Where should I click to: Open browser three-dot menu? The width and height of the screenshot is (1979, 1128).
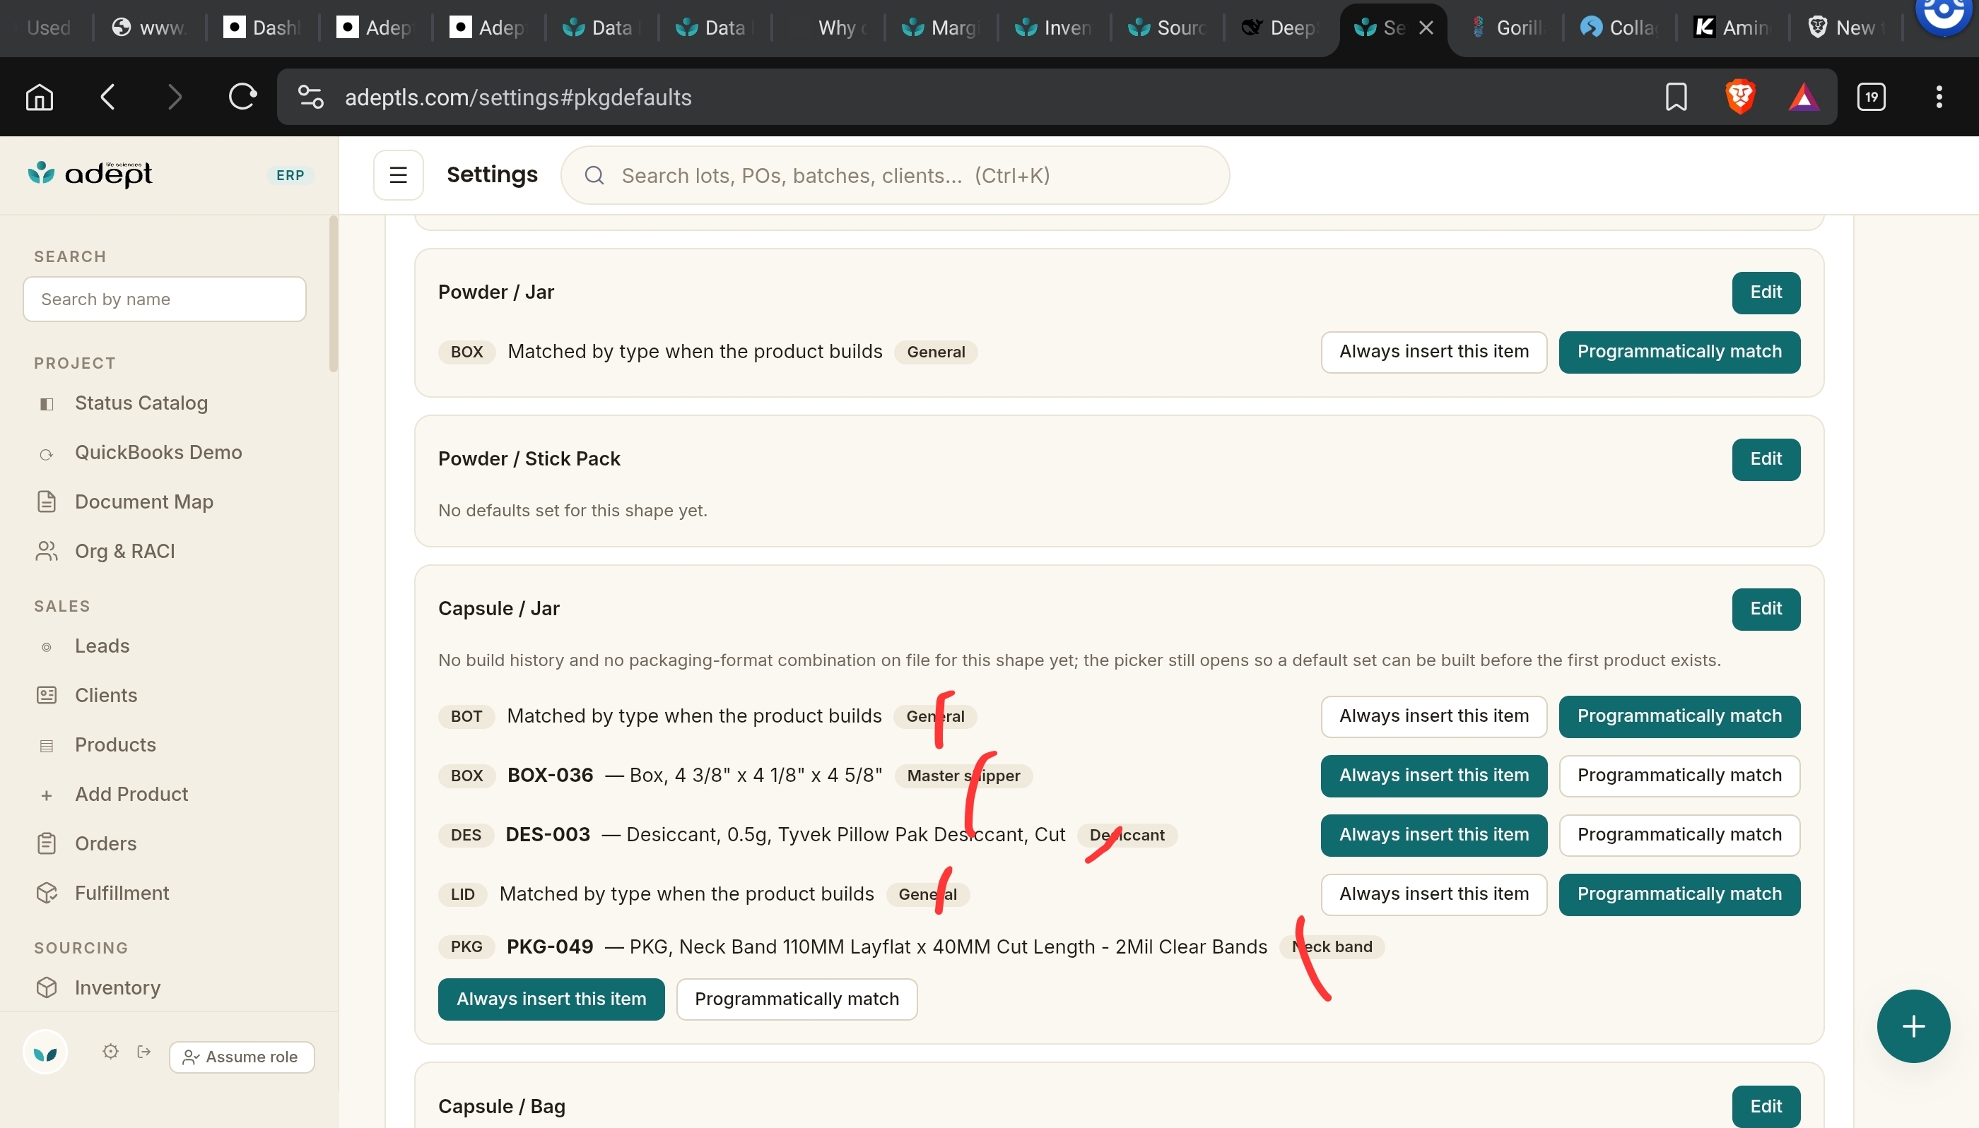[1939, 97]
